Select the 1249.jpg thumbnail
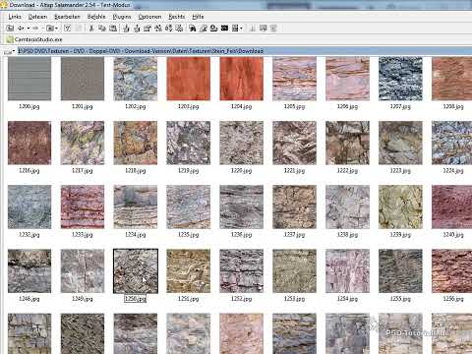Screen dimensions: 472x354 click(83, 271)
